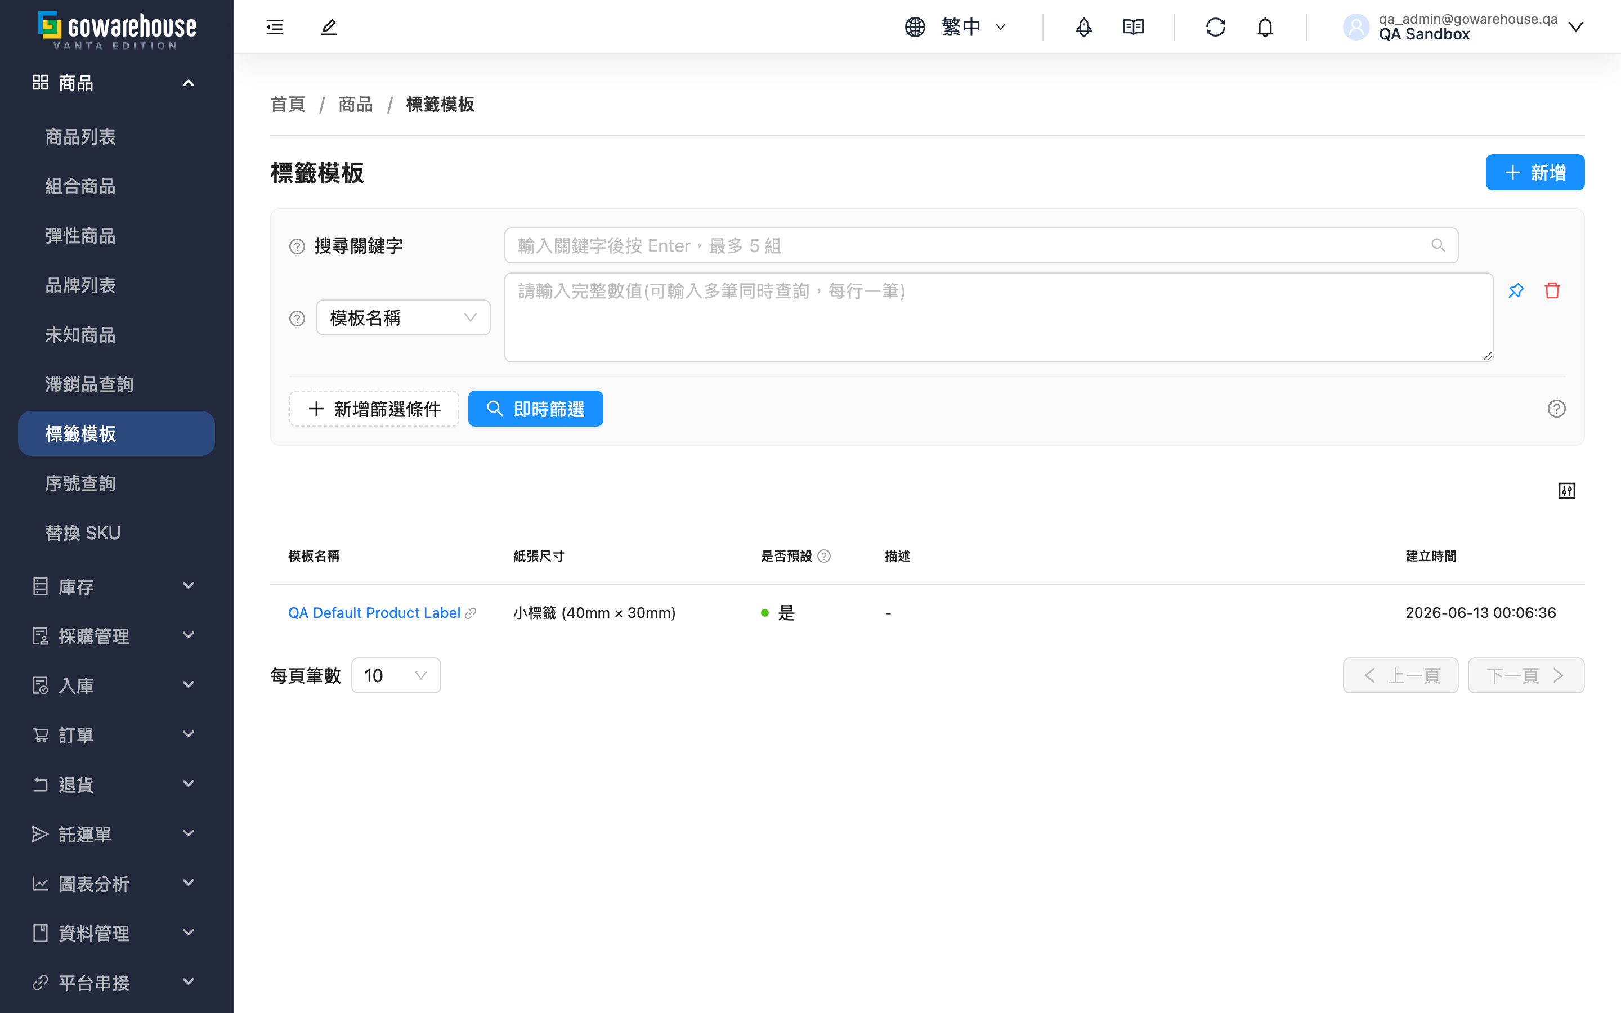This screenshot has width=1621, height=1013.
Task: Go to 商品列表 in sidebar
Action: pos(117,137)
